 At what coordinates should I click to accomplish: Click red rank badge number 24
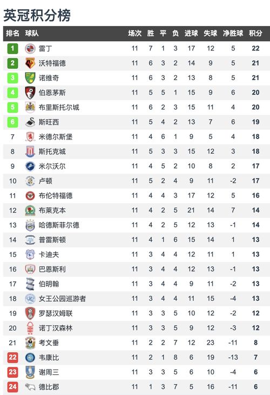click(12, 387)
